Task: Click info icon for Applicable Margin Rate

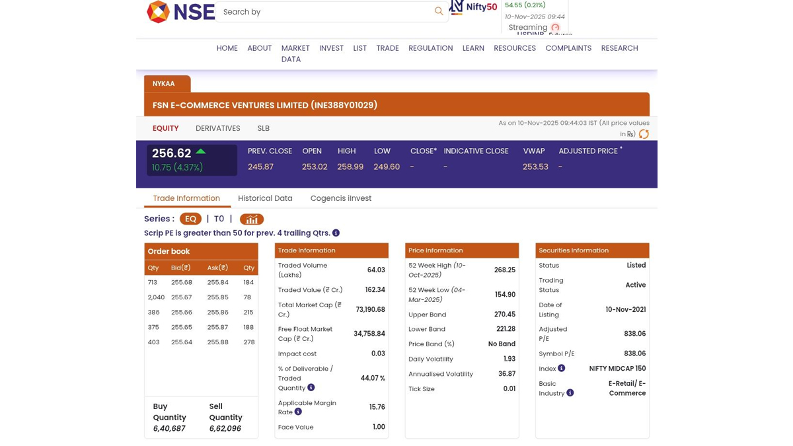Action: pos(298,412)
